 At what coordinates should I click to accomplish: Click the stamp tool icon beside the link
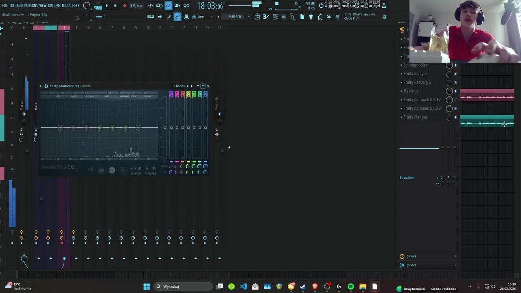(186, 17)
